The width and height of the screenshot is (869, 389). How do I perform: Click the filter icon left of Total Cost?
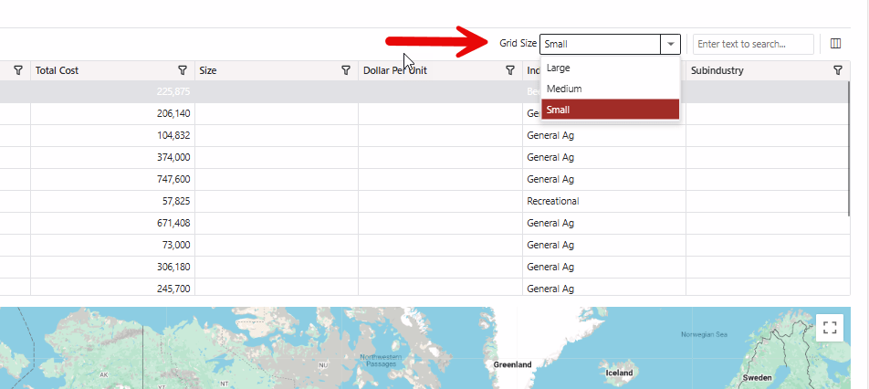point(18,70)
